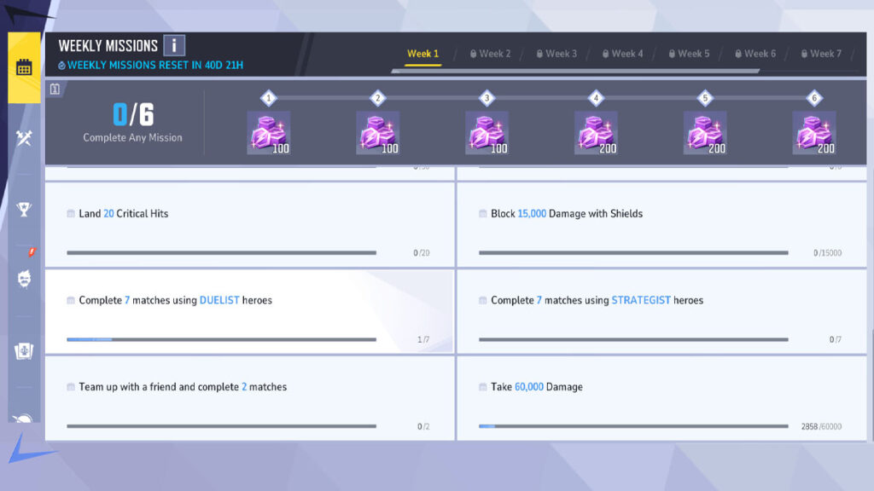874x491 pixels.
Task: Click the week tabs horizontal scrollbar
Action: coord(575,72)
